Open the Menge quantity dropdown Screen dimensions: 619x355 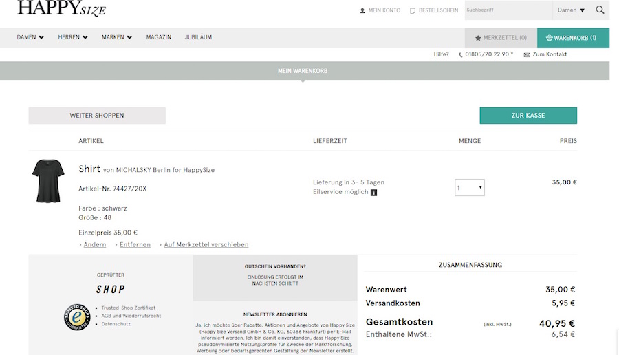pos(470,187)
